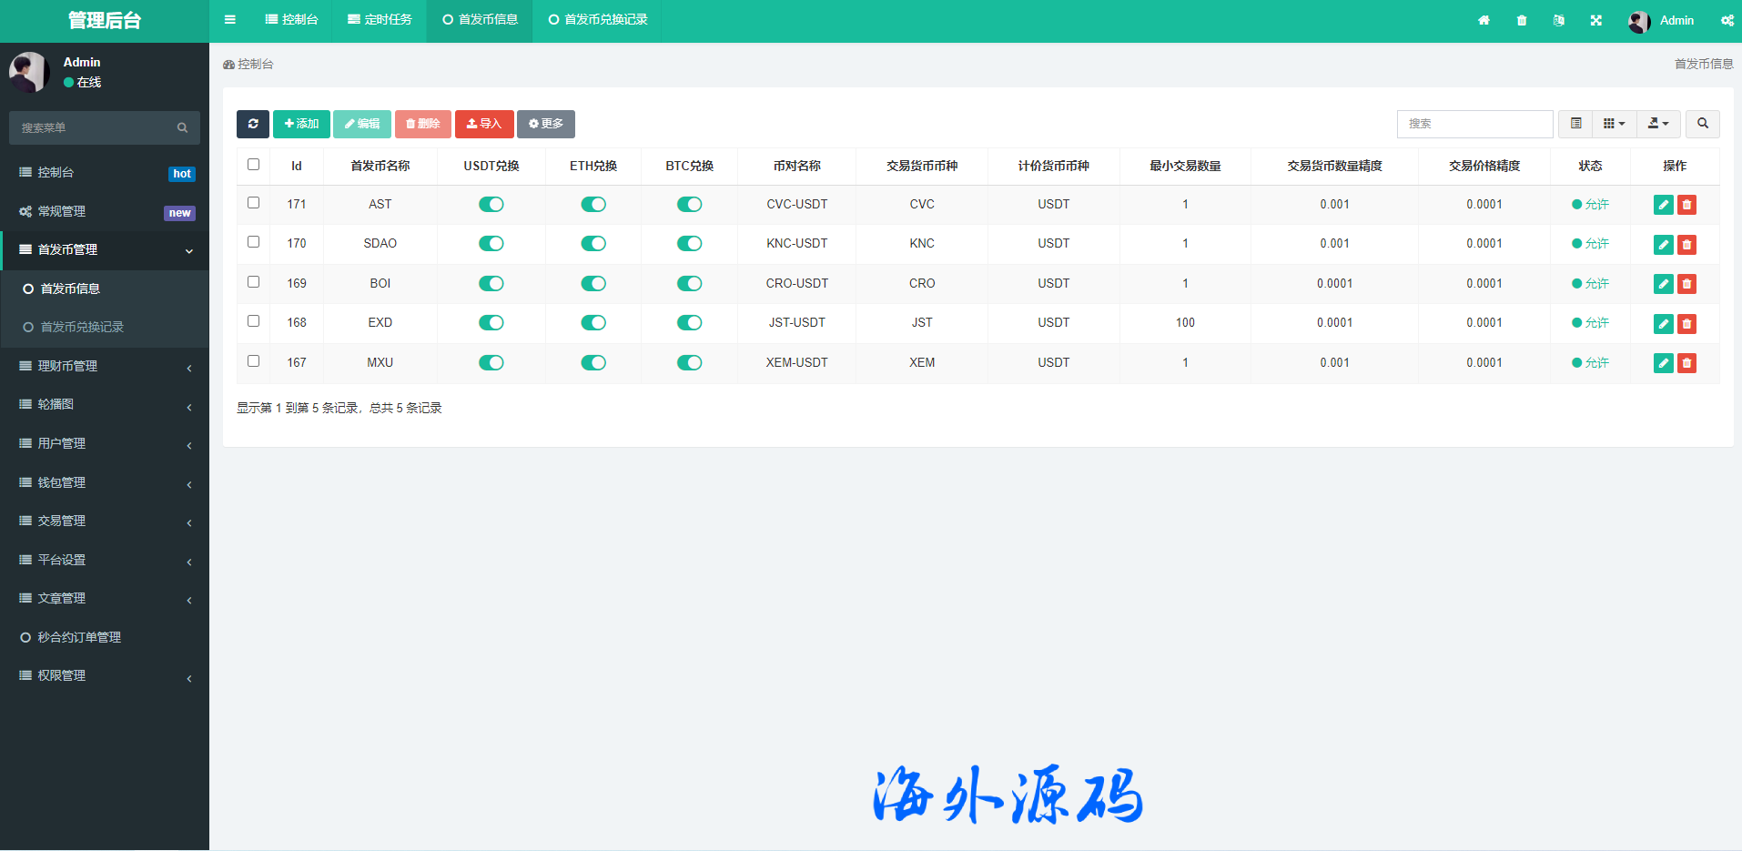Viewport: 1742px width, 851px height.
Task: Tick the select-all checkbox in table header
Action: 254,165
